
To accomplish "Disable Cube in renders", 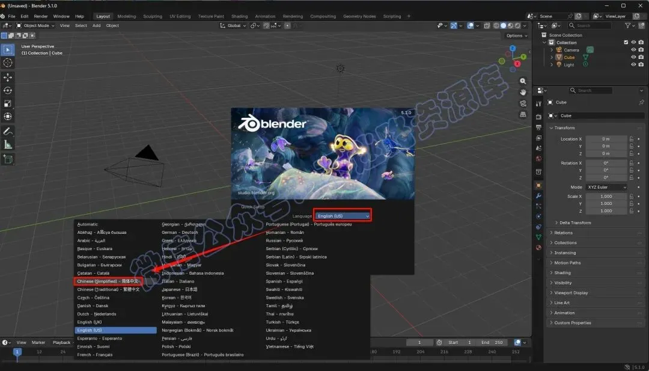I will 641,57.
